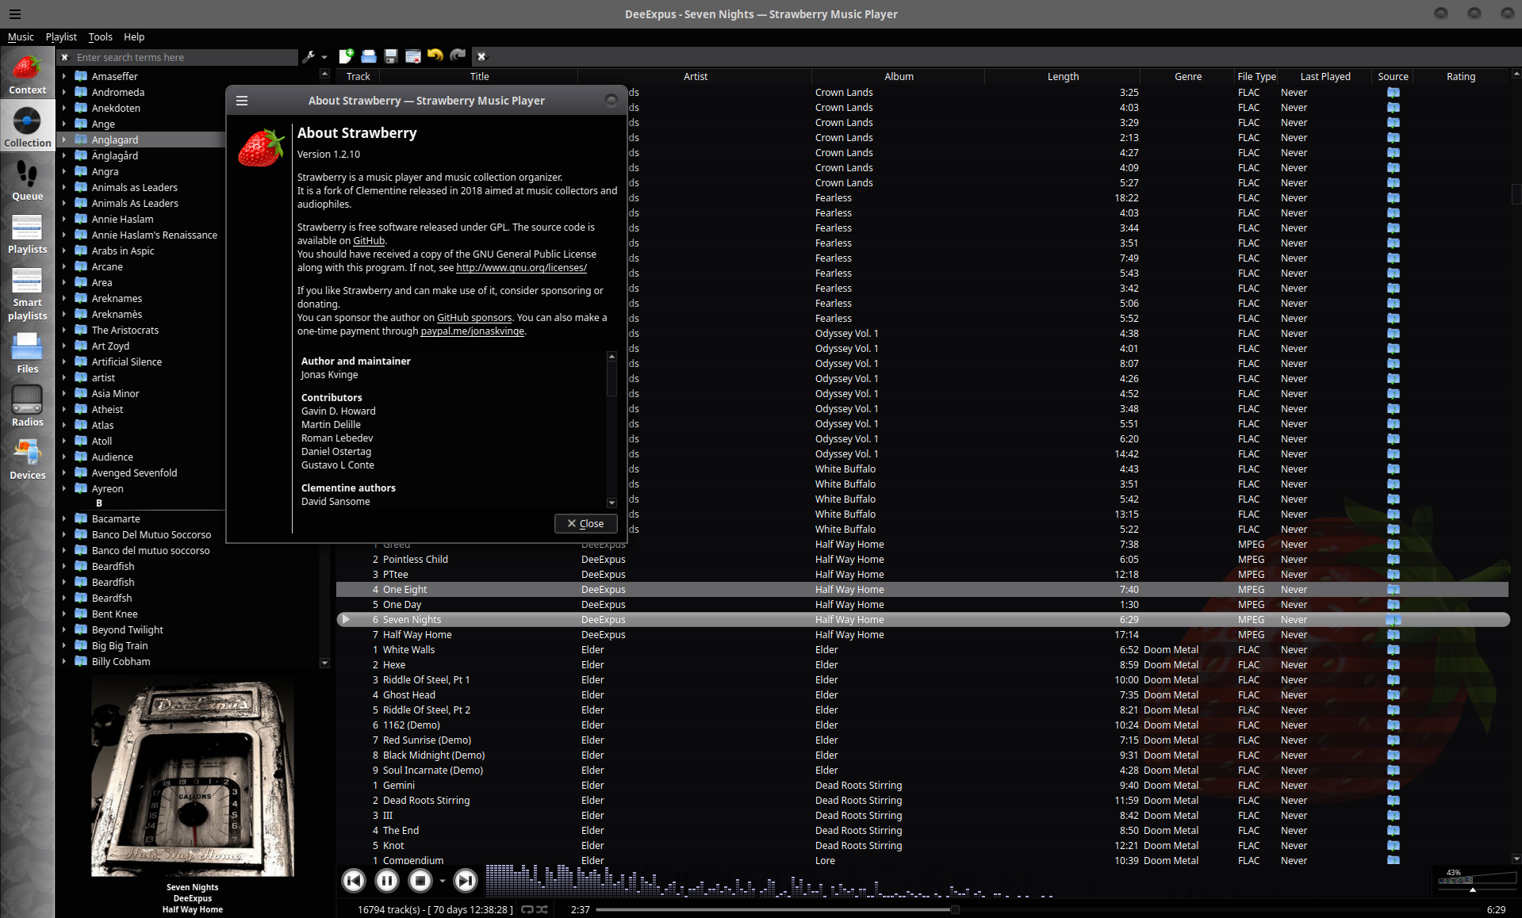1522x918 pixels.
Task: Toggle the hamburger menu in the About dialog
Action: pos(242,100)
